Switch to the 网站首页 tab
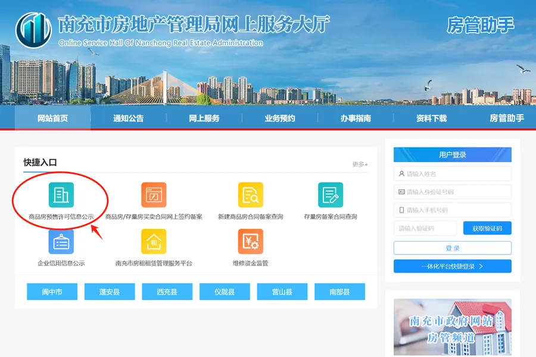 [51, 118]
